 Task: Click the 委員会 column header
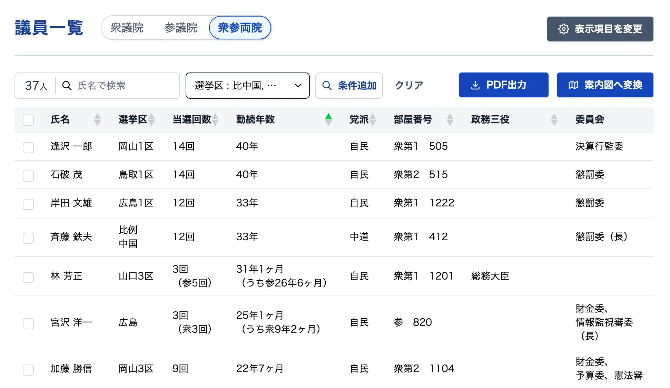pyautogui.click(x=590, y=119)
